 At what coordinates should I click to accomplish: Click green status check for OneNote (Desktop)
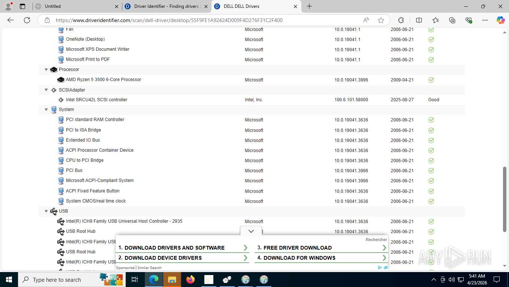[x=431, y=39]
